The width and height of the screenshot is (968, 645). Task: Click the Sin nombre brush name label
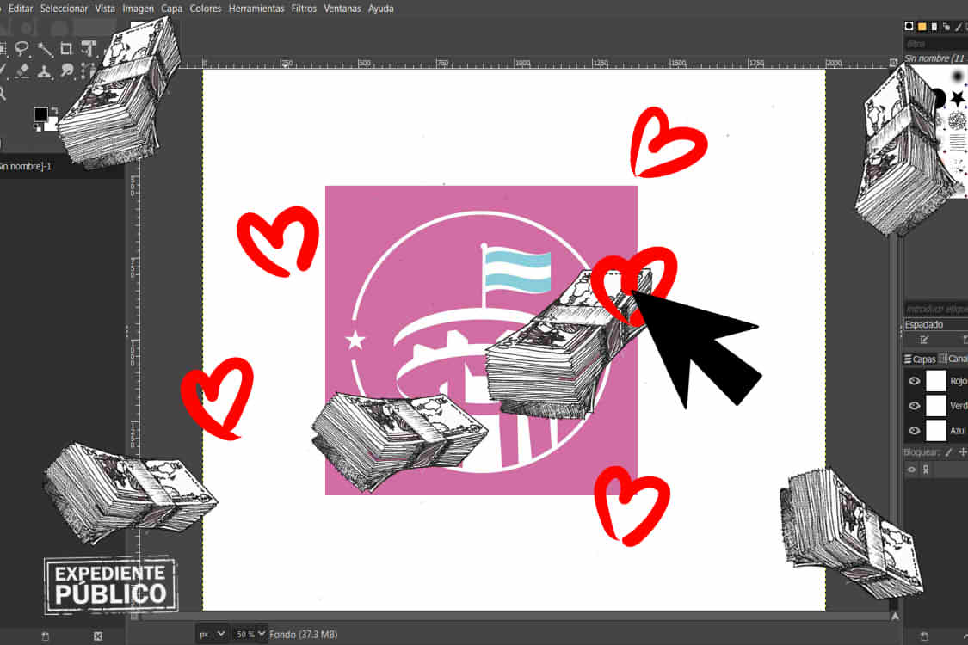point(935,58)
